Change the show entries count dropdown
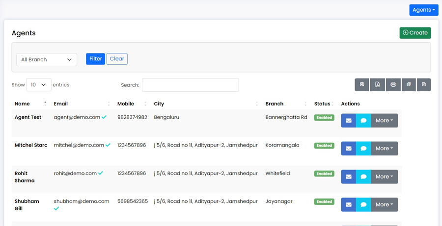This screenshot has width=442, height=226. tap(39, 85)
